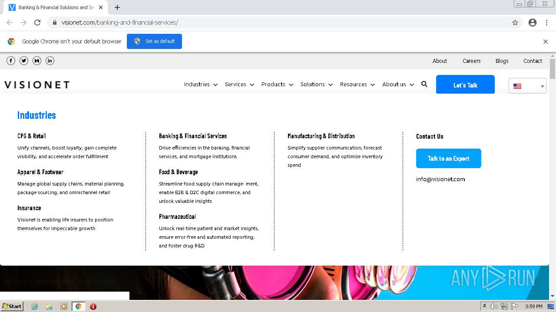Select Pharmaceutical industry
Screen dimensions: 556x312
pyautogui.click(x=177, y=217)
